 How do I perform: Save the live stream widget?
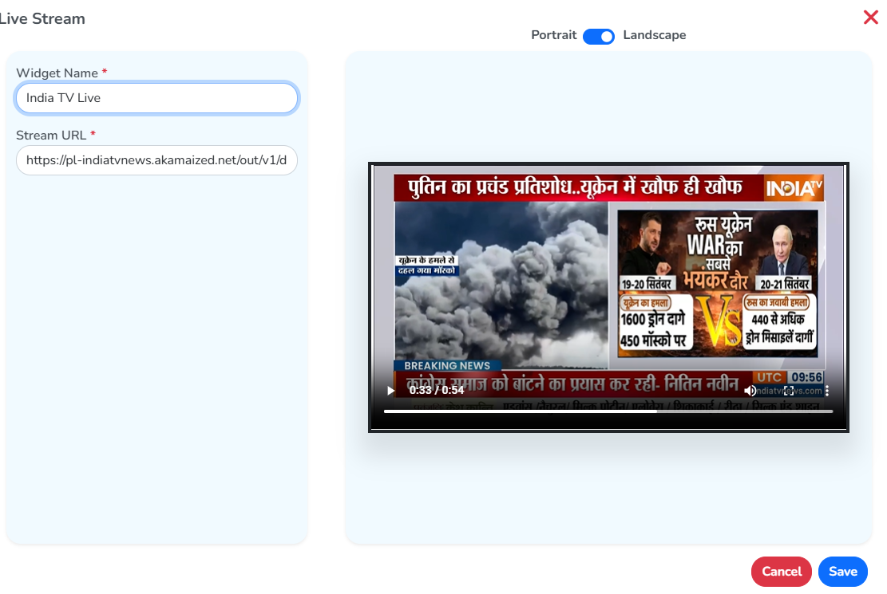843,572
